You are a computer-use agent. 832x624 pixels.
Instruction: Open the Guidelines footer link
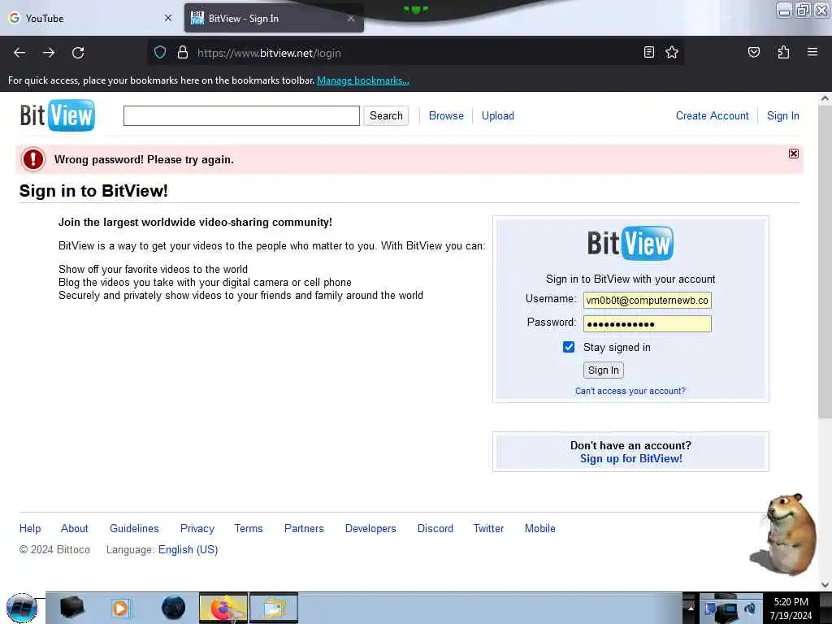click(x=134, y=528)
